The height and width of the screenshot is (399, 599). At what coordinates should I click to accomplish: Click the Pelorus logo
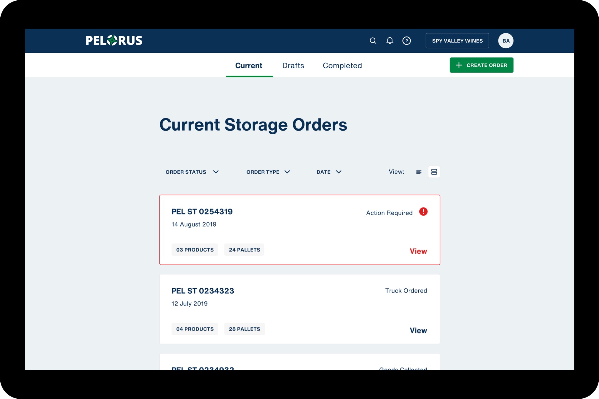[x=114, y=41]
